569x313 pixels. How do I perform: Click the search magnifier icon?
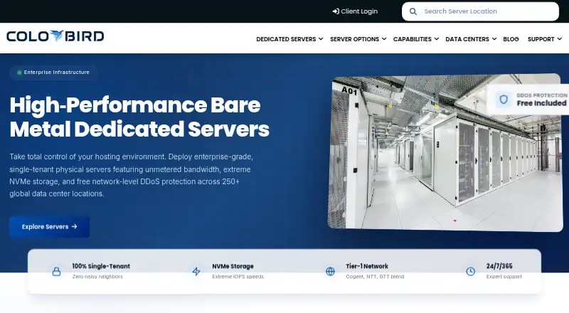(413, 11)
